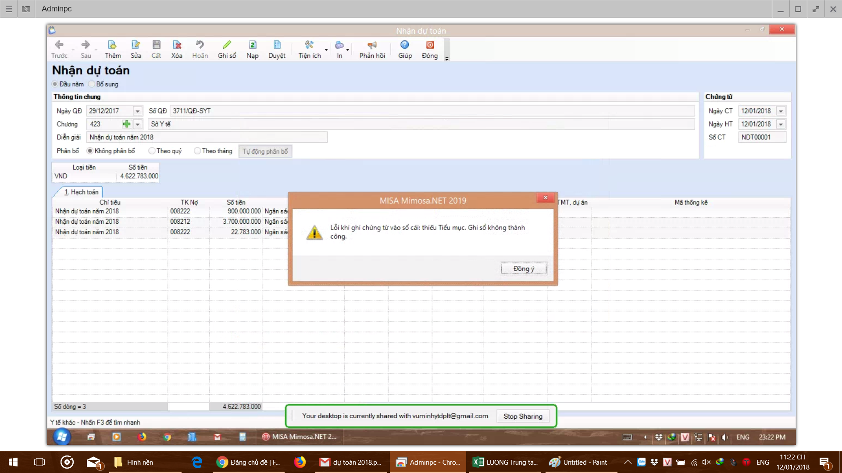Expand the Ngày QĐ date dropdown
This screenshot has height=473, width=842.
pyautogui.click(x=137, y=111)
